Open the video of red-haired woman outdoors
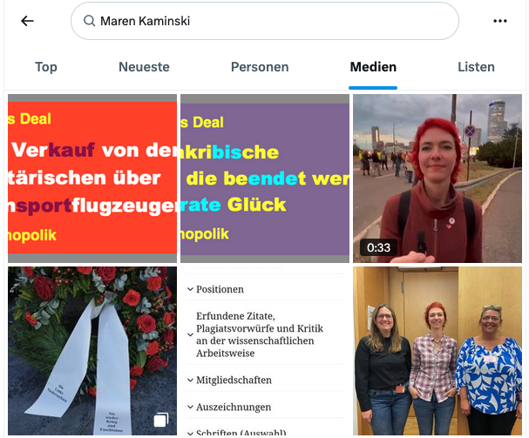 point(437,179)
